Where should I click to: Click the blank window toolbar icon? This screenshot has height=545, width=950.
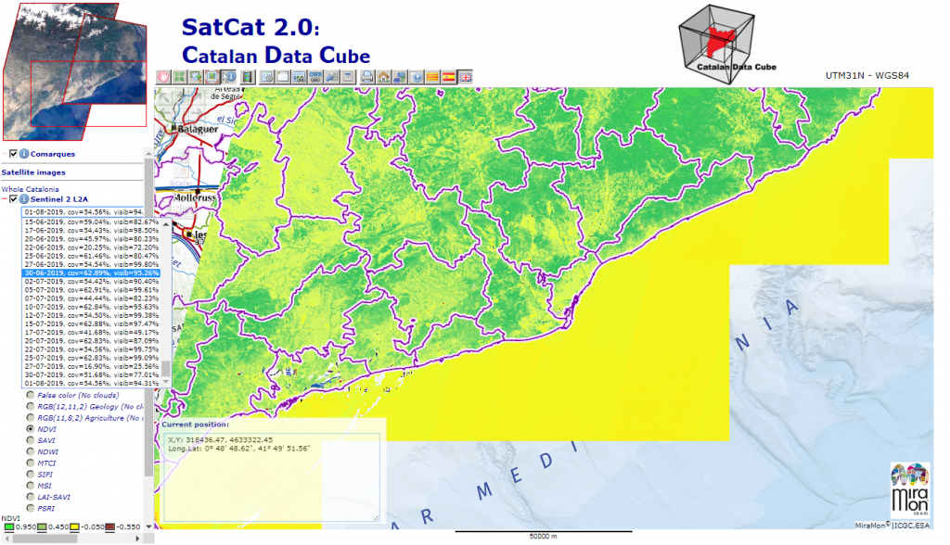pos(283,77)
